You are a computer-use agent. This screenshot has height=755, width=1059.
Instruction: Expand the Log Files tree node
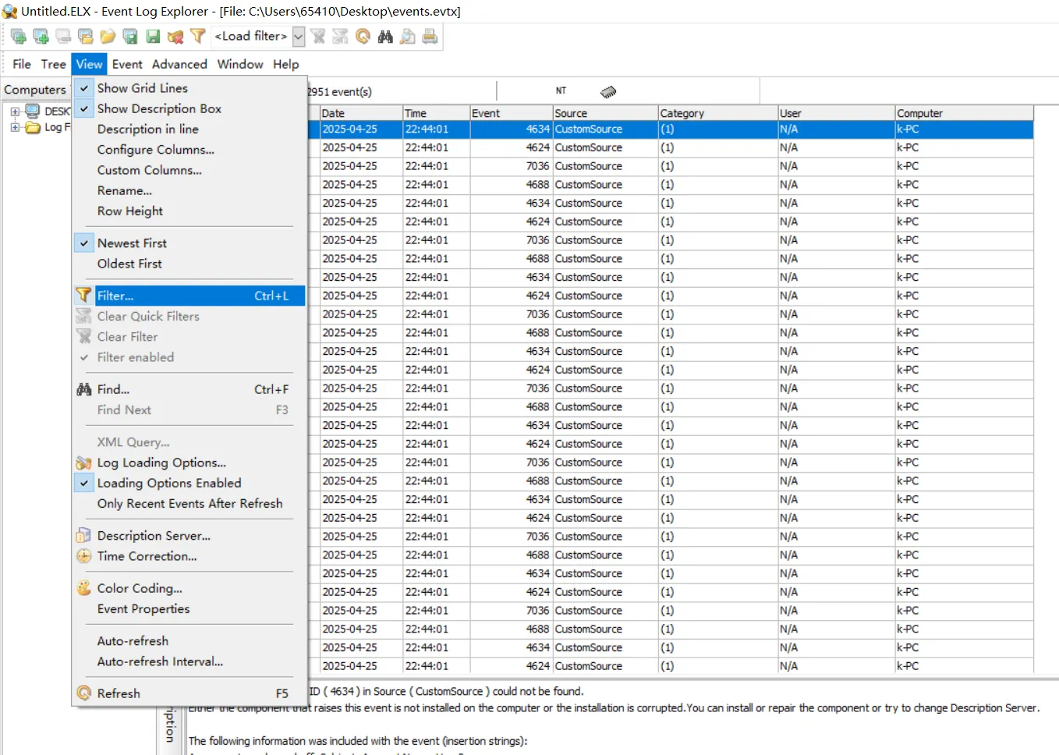coord(15,127)
